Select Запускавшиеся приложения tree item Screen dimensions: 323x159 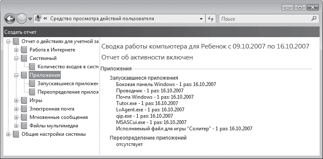pyautogui.click(x=68, y=84)
